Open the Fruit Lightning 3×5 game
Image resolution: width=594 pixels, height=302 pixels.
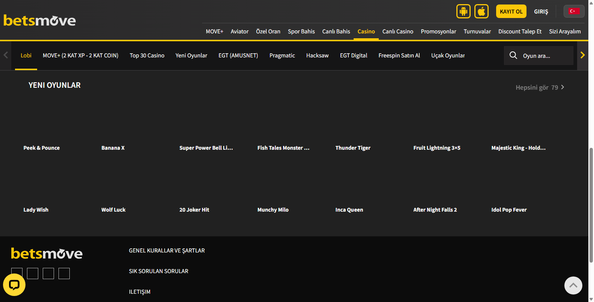[x=437, y=148]
